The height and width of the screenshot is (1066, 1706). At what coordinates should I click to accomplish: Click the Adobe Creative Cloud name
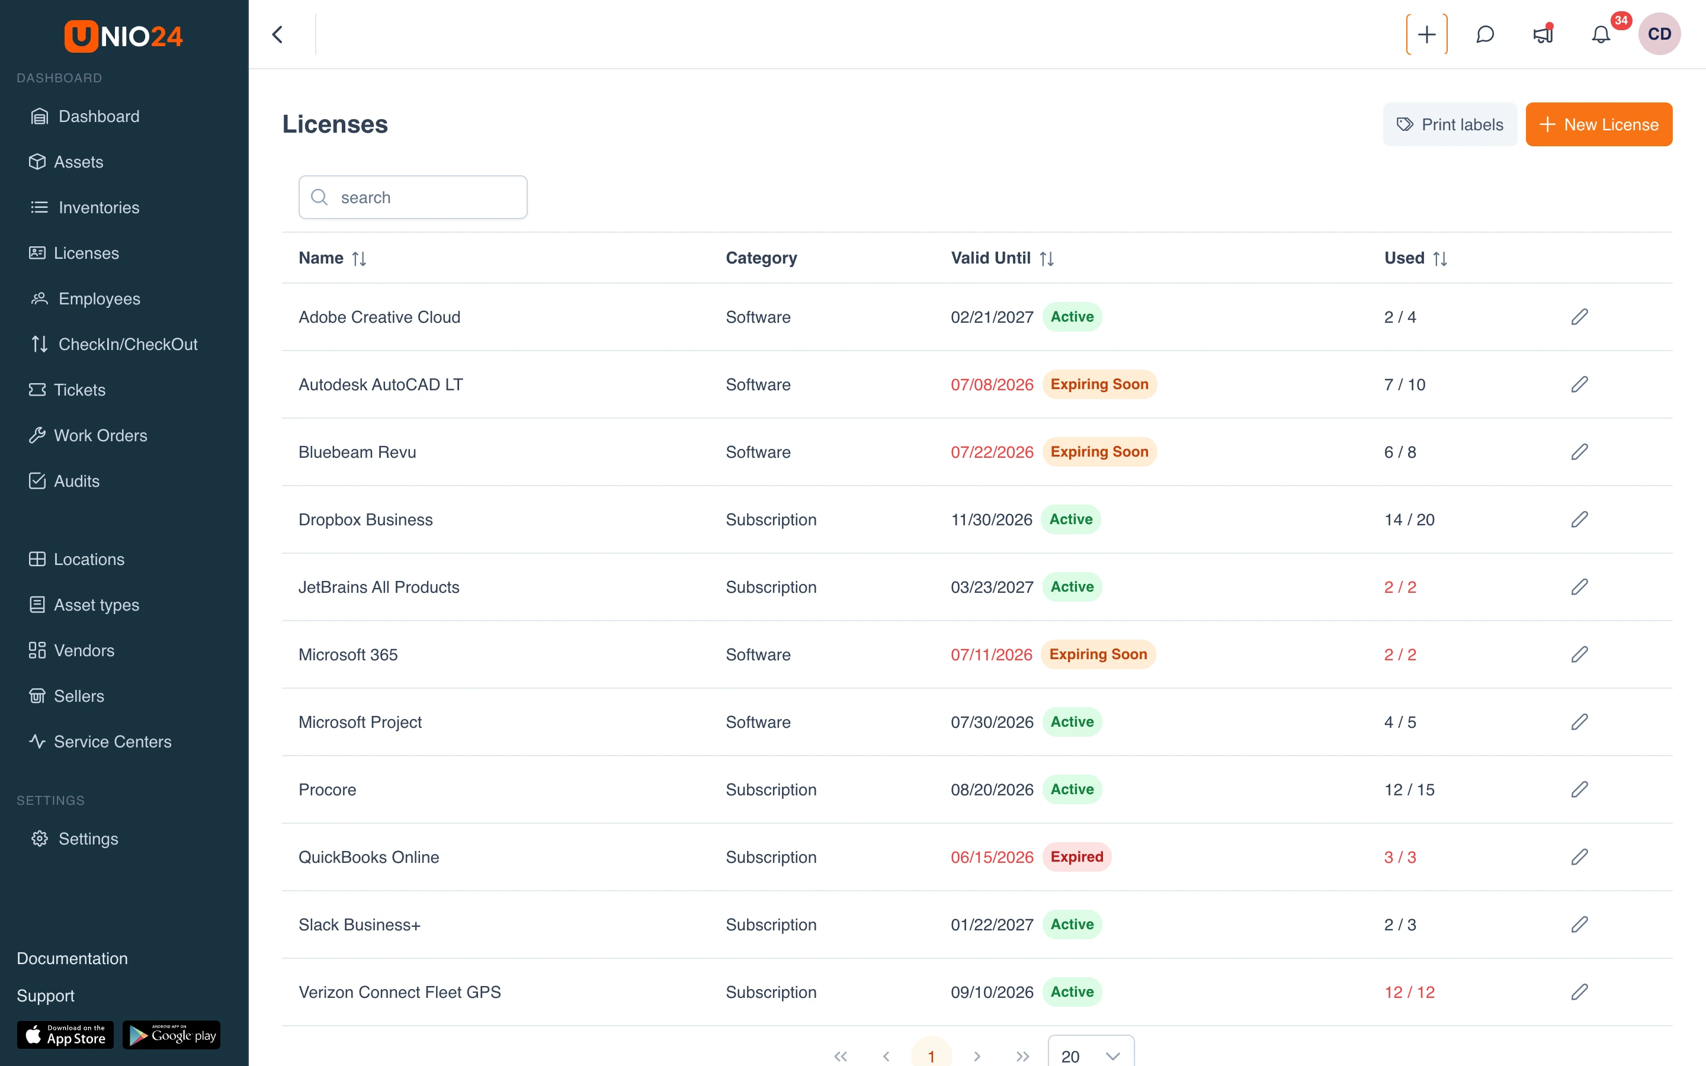click(x=379, y=317)
